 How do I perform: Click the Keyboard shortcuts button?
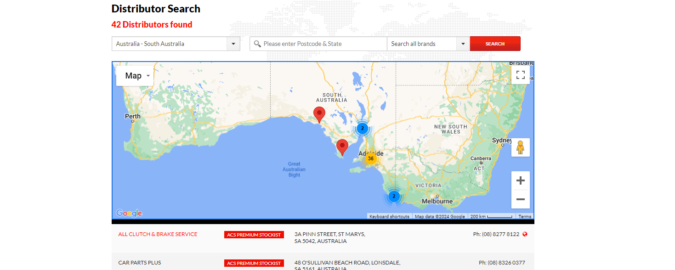[x=389, y=216]
